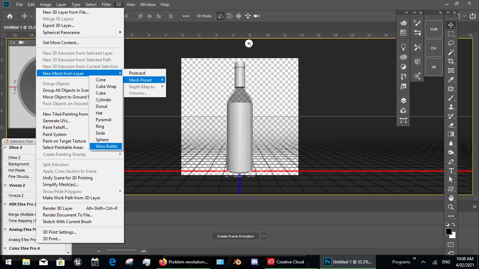This screenshot has width=479, height=269.
Task: Select the Crop tool
Action: pyautogui.click(x=451, y=61)
